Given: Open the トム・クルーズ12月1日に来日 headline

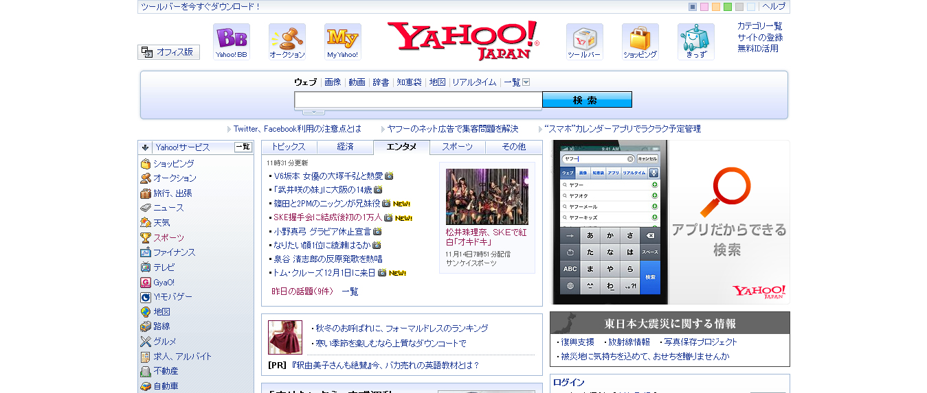Looking at the screenshot, I should coord(325,273).
